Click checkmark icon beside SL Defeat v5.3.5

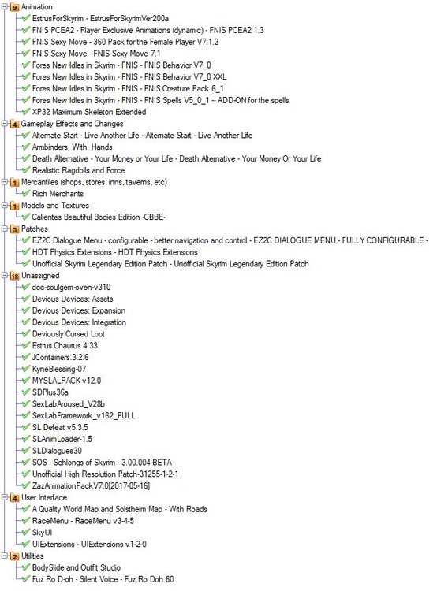point(26,427)
